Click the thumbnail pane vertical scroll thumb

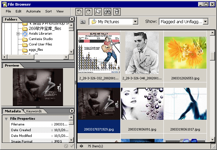click(x=212, y=56)
